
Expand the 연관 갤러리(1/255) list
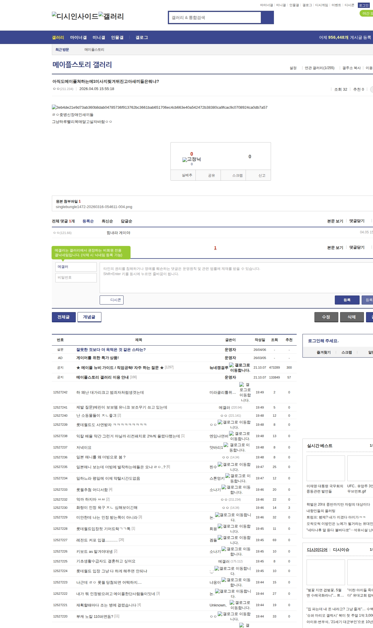pos(319,68)
